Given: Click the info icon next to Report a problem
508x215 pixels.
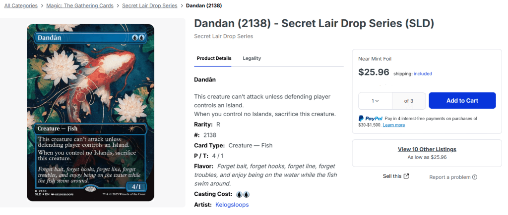Looking at the screenshot, I should point(475,177).
